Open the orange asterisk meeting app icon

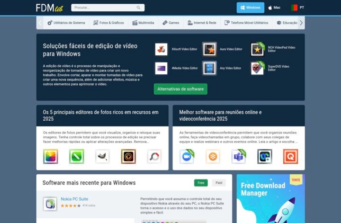click(x=213, y=157)
